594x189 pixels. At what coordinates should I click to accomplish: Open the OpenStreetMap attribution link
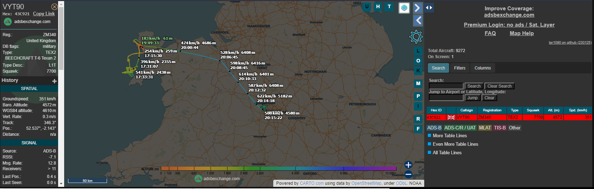click(366, 183)
